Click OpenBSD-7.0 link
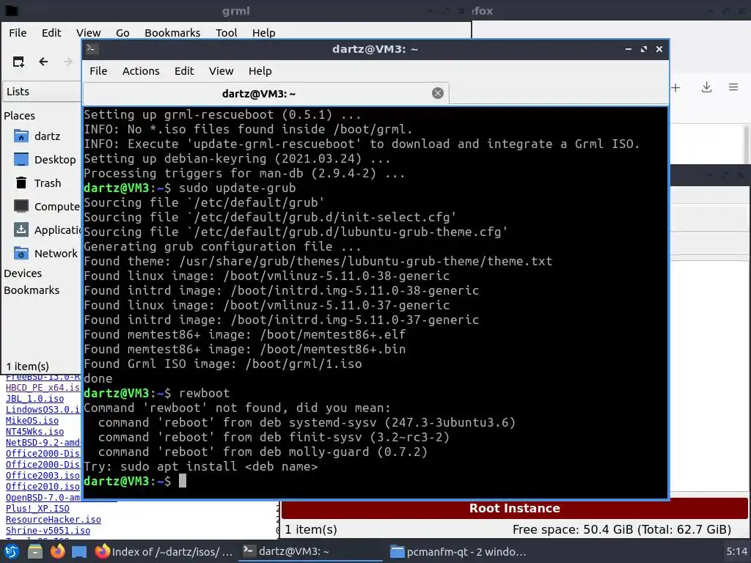The height and width of the screenshot is (563, 751). tap(43, 498)
